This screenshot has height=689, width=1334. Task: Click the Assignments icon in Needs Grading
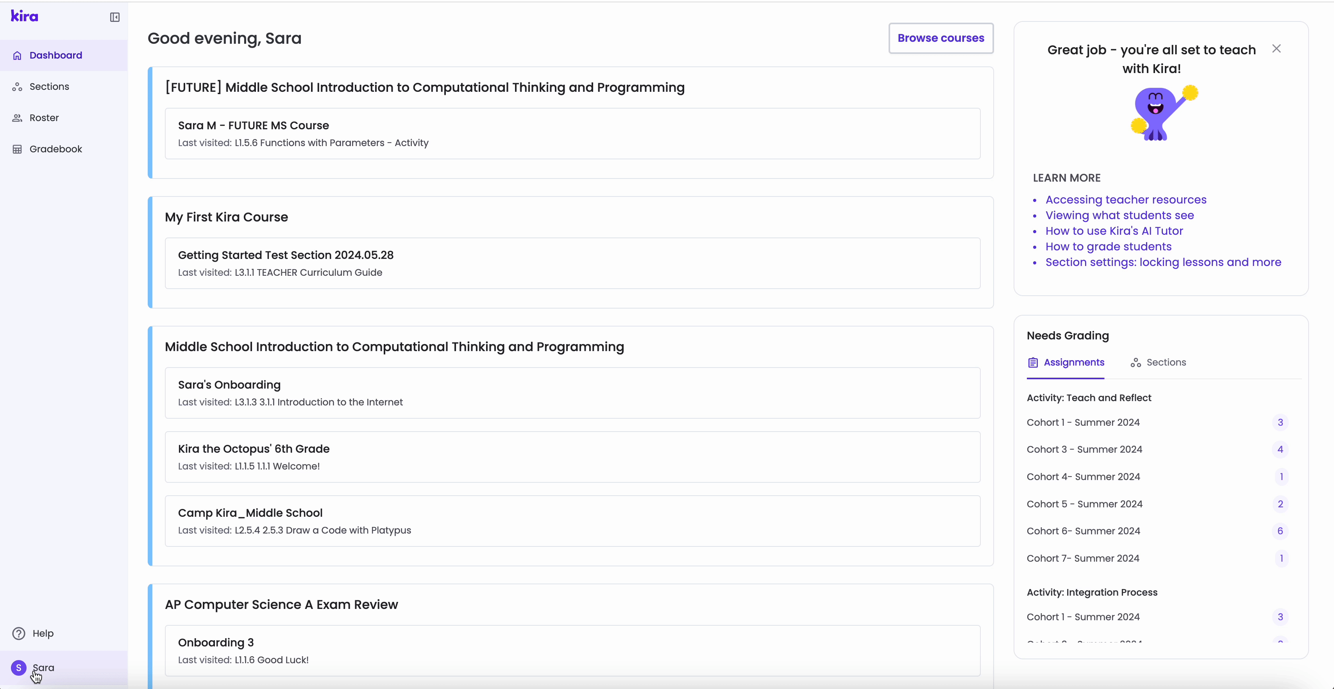(x=1034, y=362)
